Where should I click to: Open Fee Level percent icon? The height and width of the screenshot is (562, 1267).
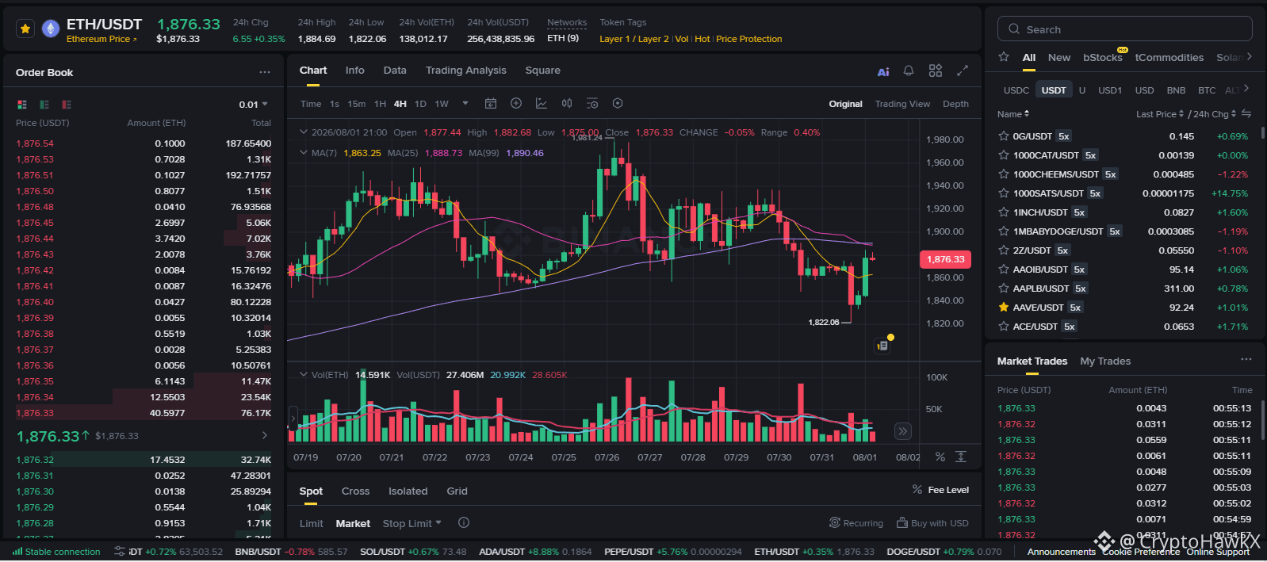coord(917,490)
